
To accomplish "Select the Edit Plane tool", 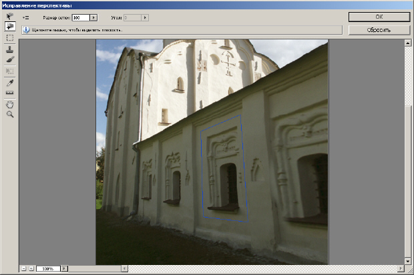I will click(x=9, y=16).
